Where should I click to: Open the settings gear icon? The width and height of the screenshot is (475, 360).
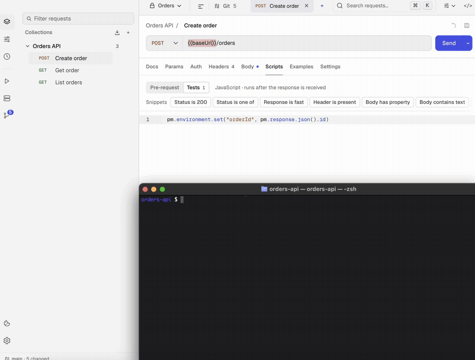pyautogui.click(x=7, y=341)
